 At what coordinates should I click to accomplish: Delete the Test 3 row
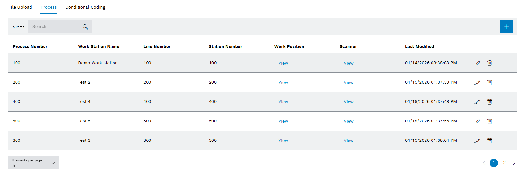490,140
